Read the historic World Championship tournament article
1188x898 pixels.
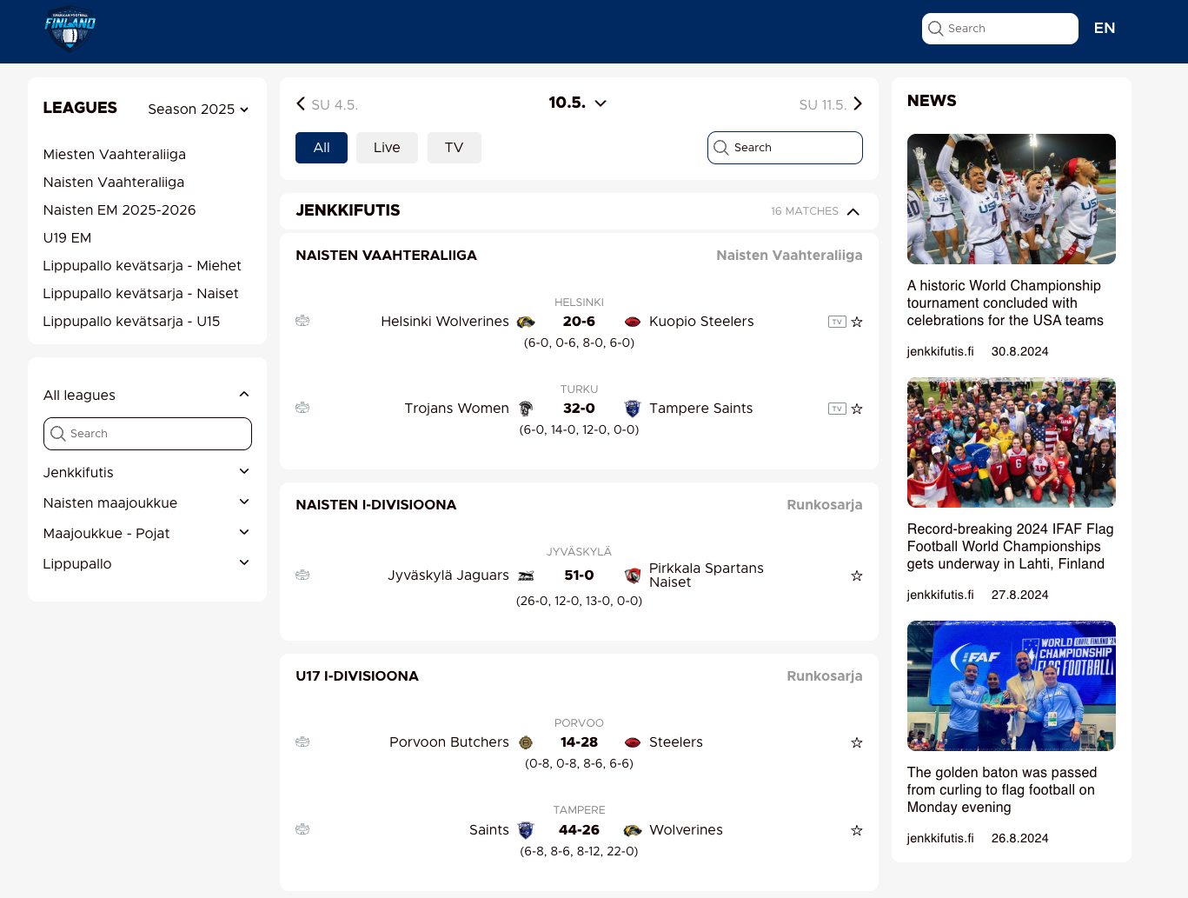click(x=1005, y=303)
